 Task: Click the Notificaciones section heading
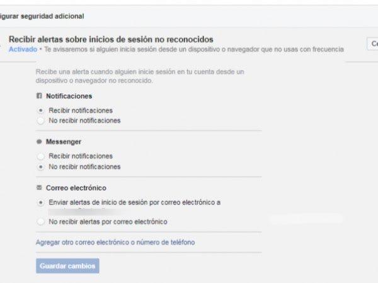[69, 96]
